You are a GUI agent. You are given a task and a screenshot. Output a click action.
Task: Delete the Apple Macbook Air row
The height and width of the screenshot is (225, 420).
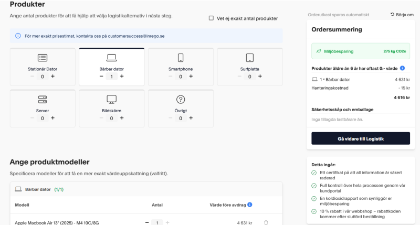click(266, 222)
